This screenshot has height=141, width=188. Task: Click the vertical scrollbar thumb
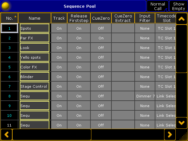[182, 49]
